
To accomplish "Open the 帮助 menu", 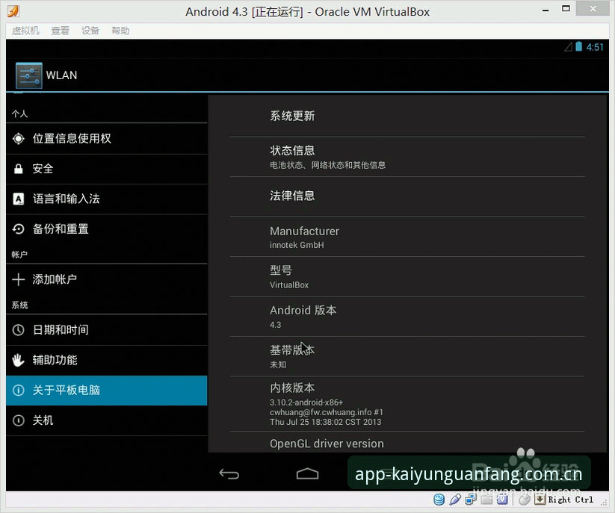I will [x=120, y=31].
